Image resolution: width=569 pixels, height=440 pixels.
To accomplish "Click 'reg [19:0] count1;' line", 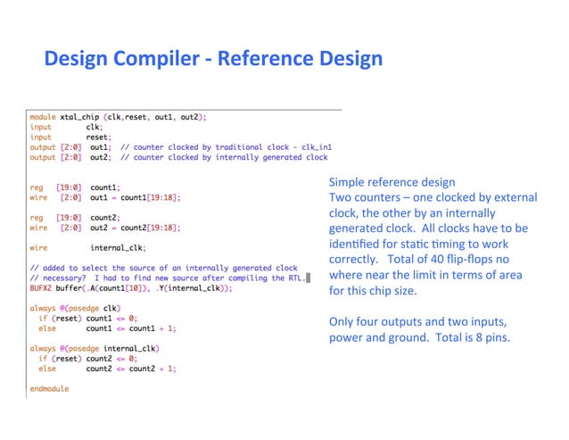I will (75, 187).
